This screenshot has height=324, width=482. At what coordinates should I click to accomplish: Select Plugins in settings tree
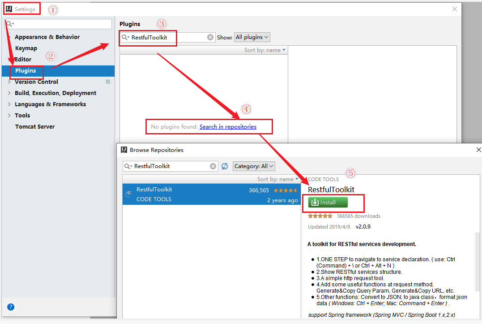[58, 71]
